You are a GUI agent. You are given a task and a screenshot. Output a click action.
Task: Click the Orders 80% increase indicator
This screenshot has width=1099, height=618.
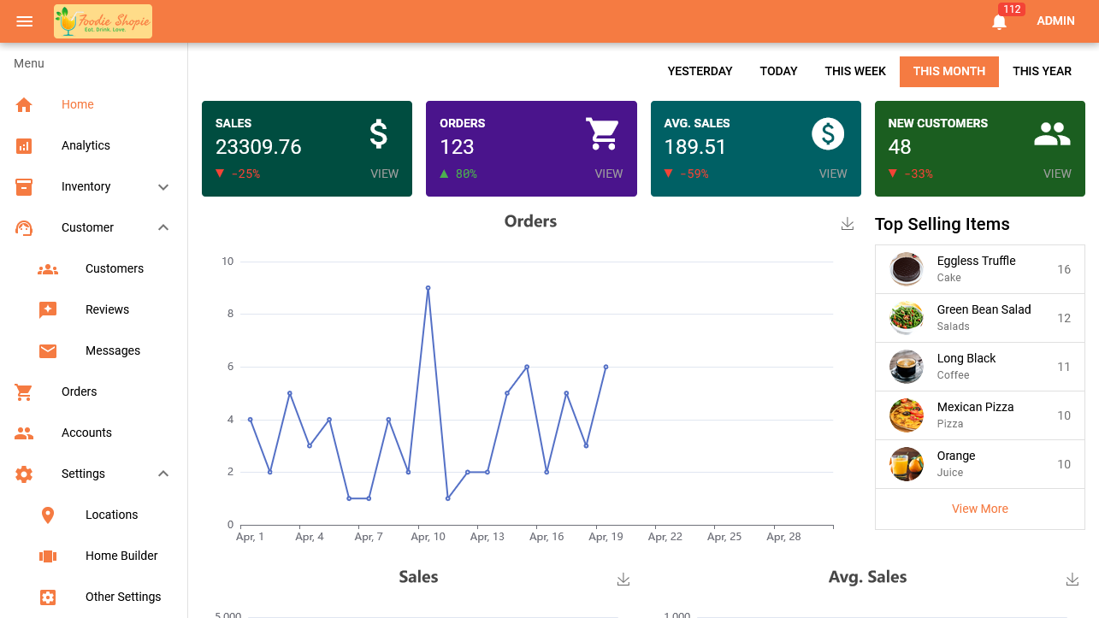[458, 174]
